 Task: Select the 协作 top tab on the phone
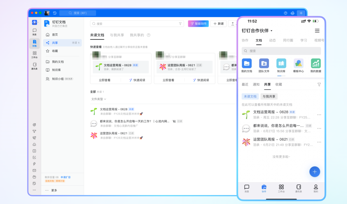[245, 40]
